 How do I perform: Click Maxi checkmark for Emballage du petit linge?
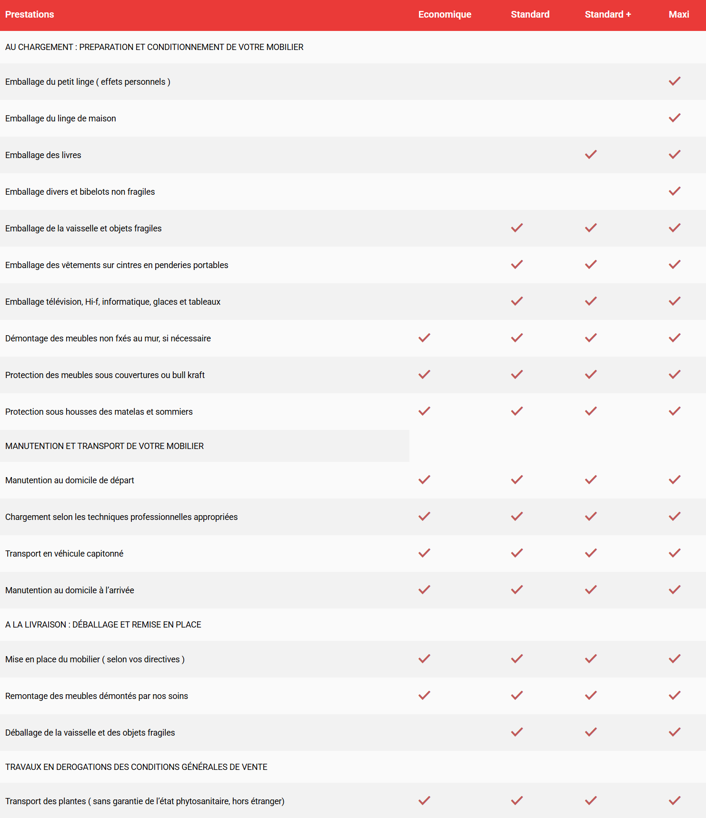pos(675,81)
